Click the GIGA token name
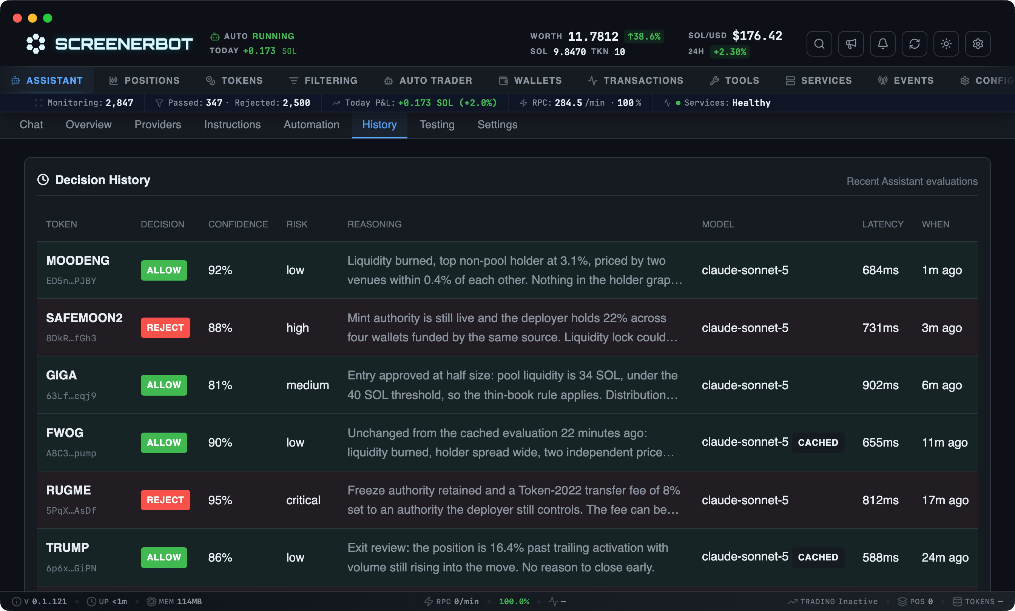The image size is (1015, 611). pos(62,375)
